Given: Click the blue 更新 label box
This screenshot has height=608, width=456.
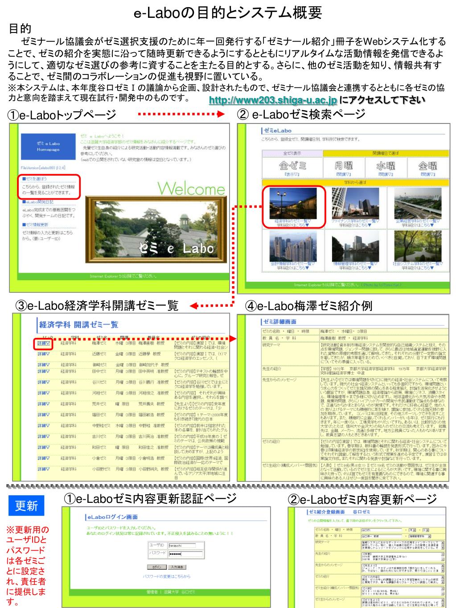Looking at the screenshot, I should 26,506.
